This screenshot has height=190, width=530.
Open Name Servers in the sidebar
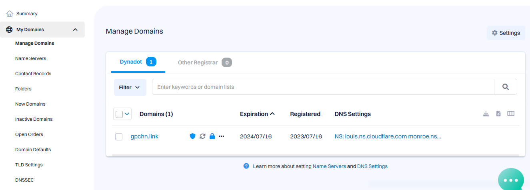pos(30,58)
